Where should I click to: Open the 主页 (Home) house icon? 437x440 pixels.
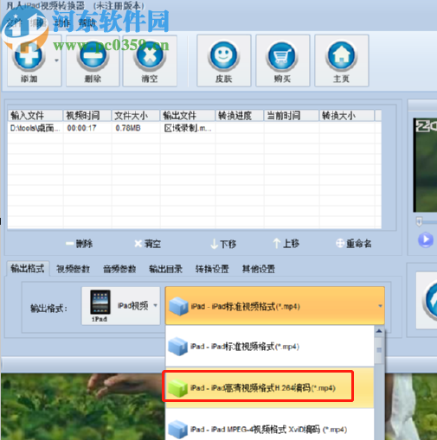click(x=341, y=55)
